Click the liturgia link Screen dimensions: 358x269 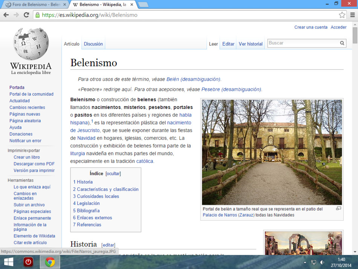(x=77, y=153)
